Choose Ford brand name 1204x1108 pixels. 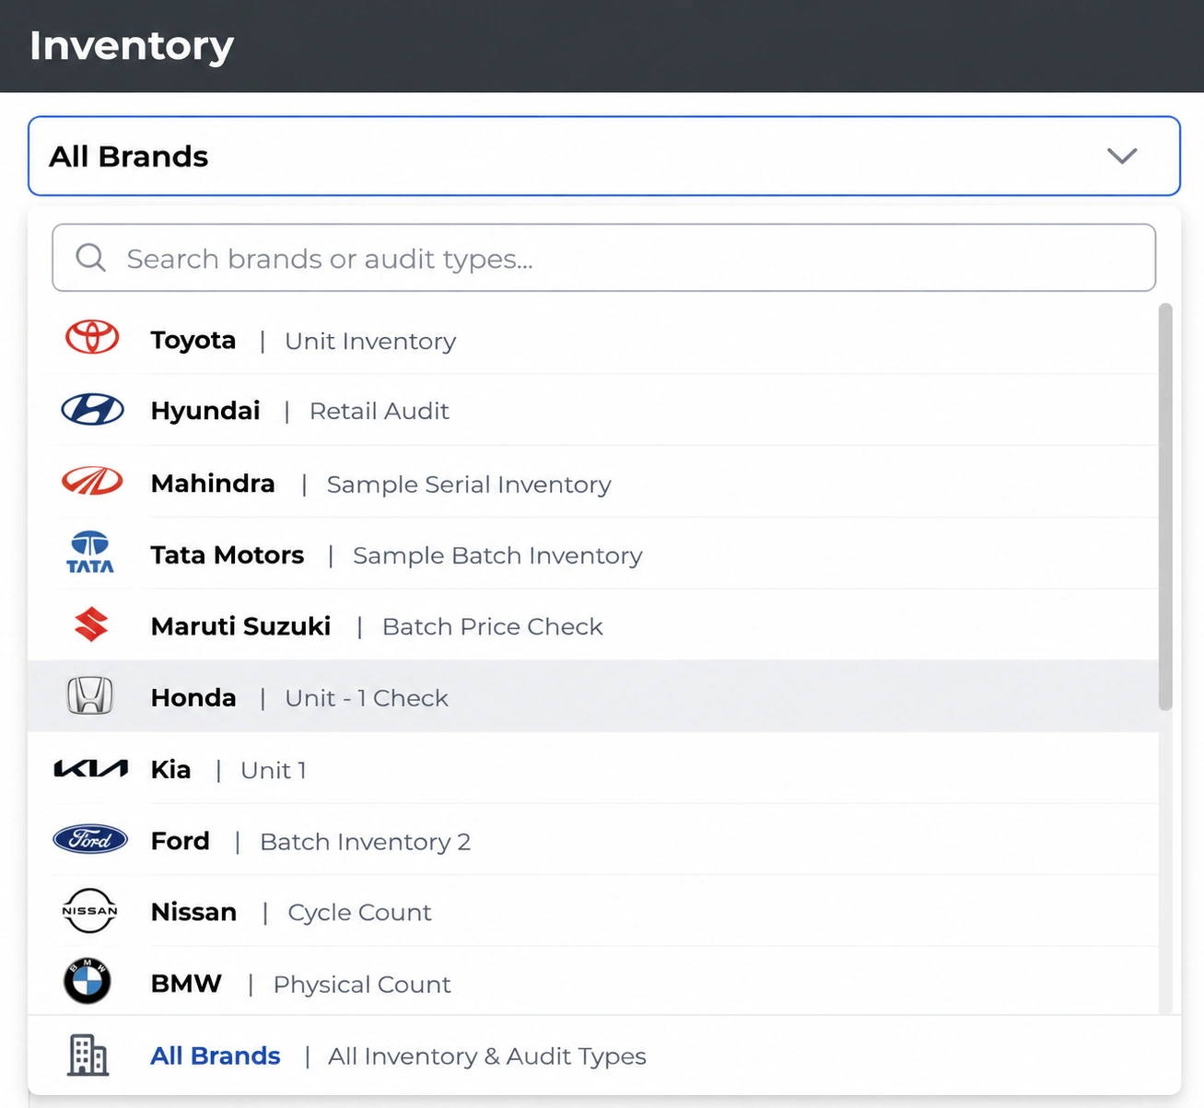pyautogui.click(x=181, y=840)
